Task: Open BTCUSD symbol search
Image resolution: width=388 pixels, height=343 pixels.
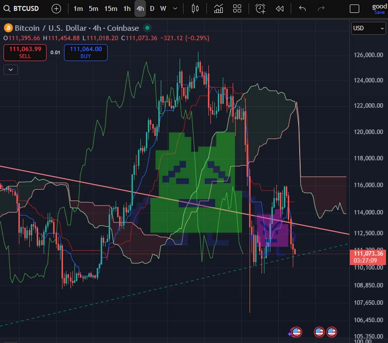Action: click(x=21, y=8)
